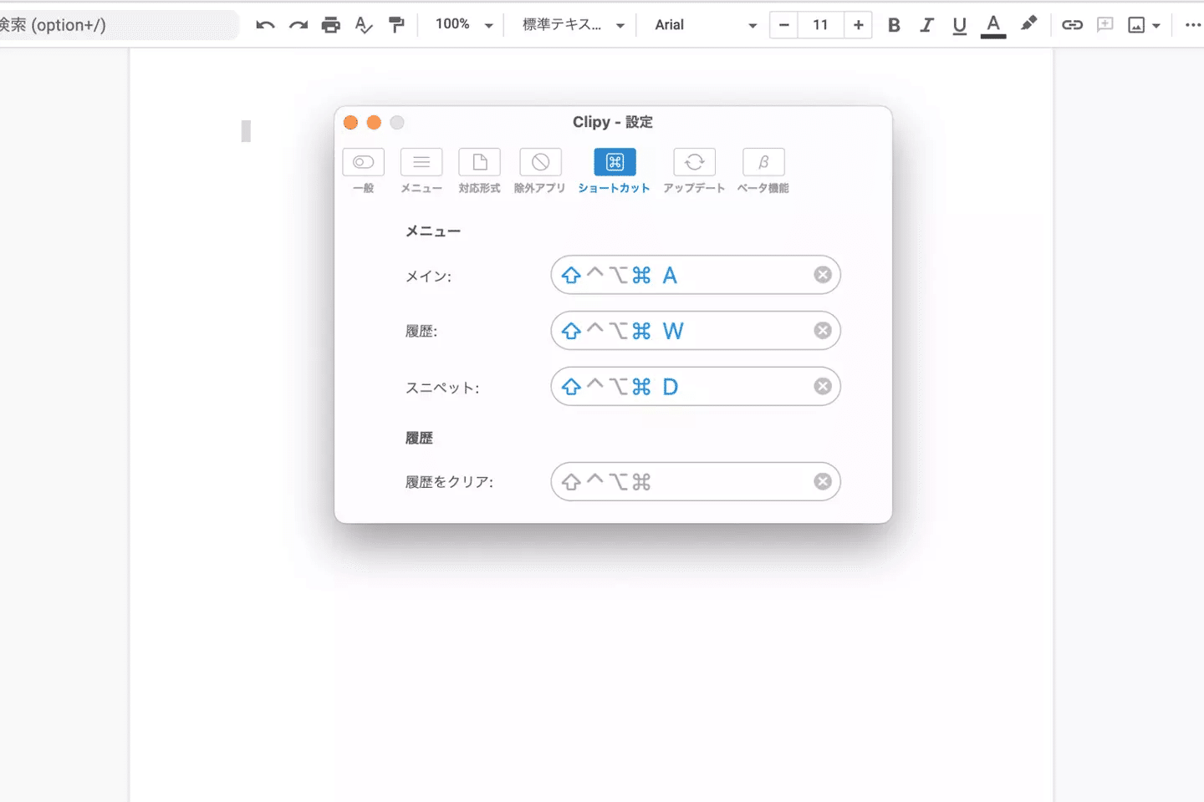
Task: Open the Arial font dropdown
Action: coord(705,25)
